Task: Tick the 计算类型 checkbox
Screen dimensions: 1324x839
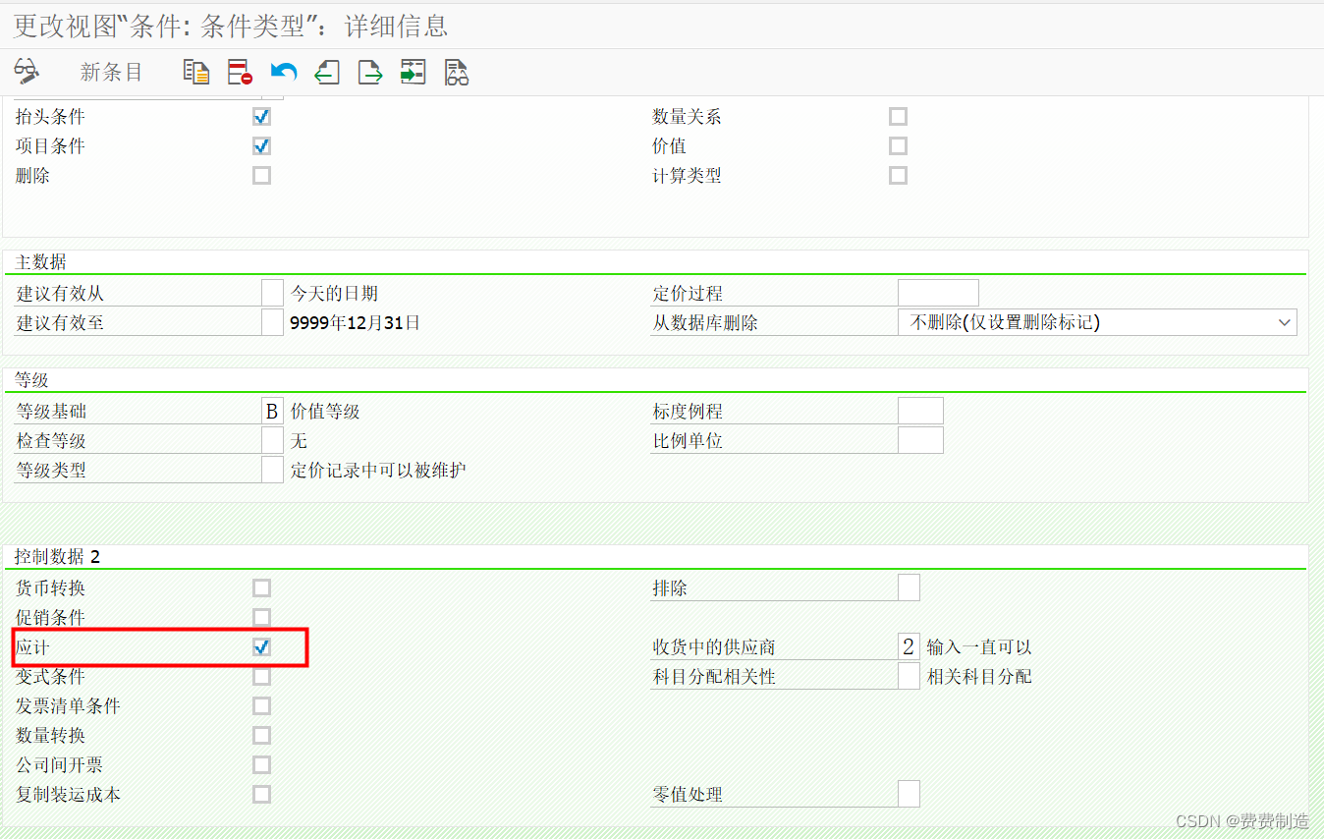Action: tap(898, 176)
